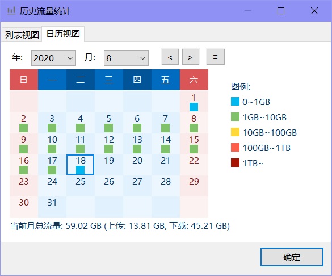Click the blue square under day 18
332x276 pixels.
(80, 170)
